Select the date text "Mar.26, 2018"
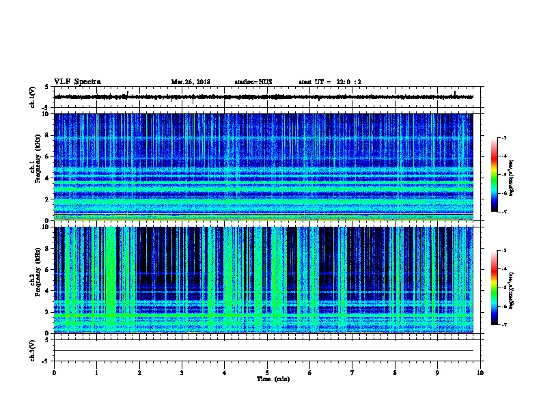 pyautogui.click(x=191, y=82)
